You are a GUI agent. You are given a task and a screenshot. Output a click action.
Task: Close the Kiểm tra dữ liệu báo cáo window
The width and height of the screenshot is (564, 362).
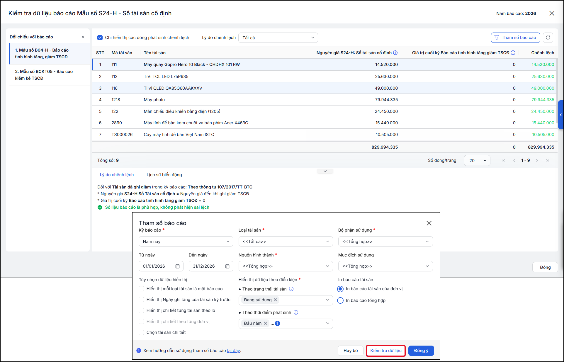point(552,13)
